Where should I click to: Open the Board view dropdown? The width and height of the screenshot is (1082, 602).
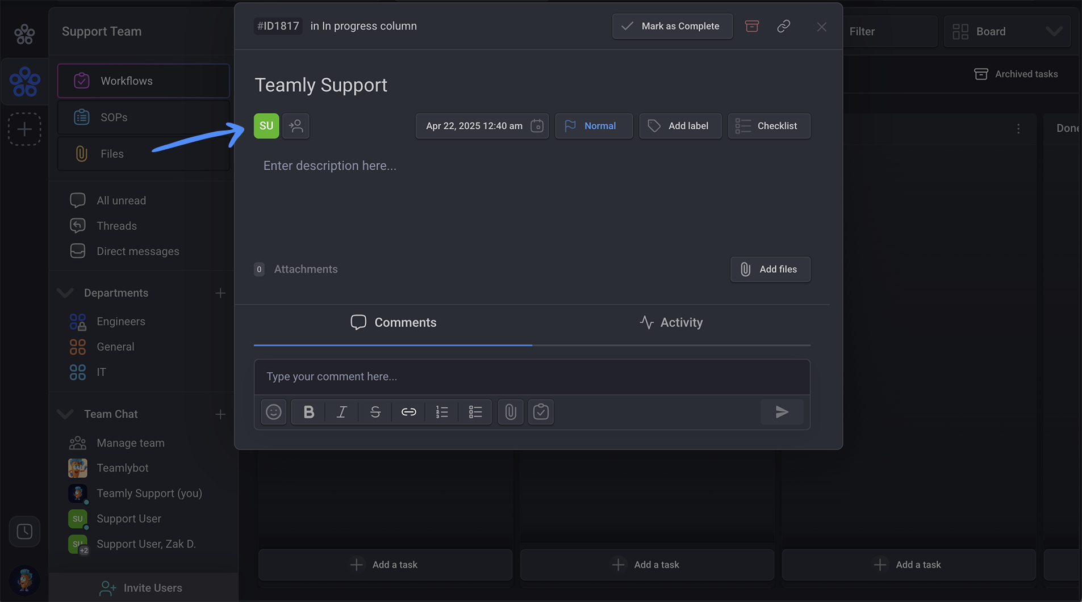tap(1007, 31)
